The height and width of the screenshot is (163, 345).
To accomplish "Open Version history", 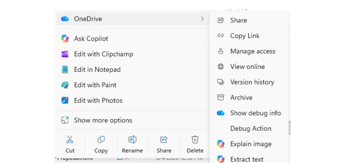I will [x=249, y=82].
